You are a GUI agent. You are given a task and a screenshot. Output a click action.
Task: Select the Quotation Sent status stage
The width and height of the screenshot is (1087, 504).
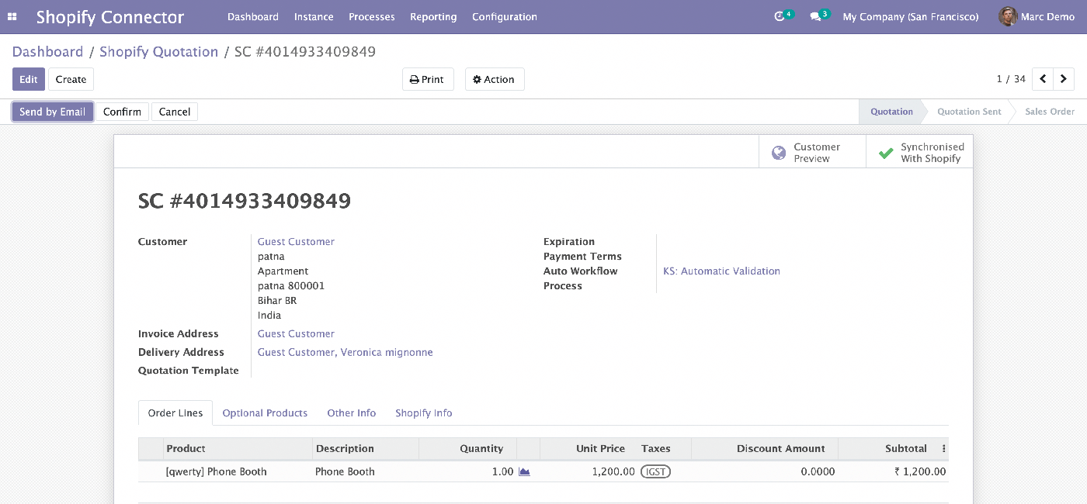(969, 112)
